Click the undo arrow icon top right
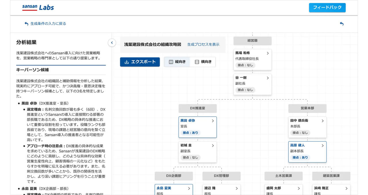 click(342, 24)
